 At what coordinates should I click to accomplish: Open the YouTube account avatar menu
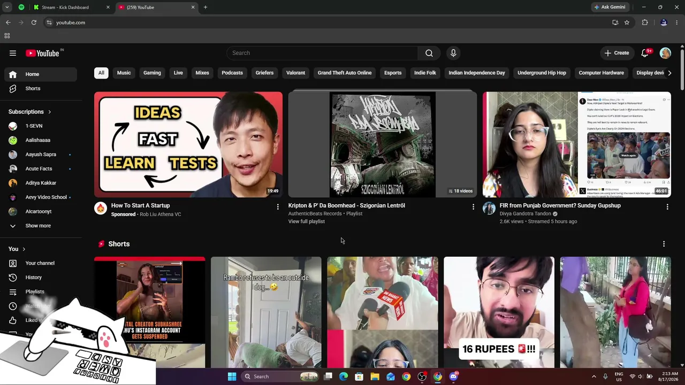click(665, 53)
